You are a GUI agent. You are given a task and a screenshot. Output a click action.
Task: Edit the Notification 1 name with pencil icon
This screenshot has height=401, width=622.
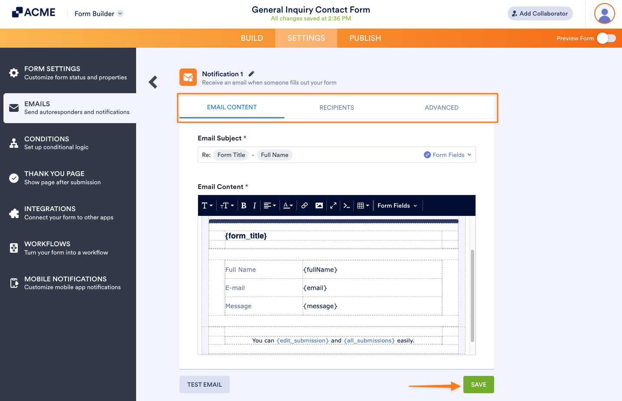(251, 73)
